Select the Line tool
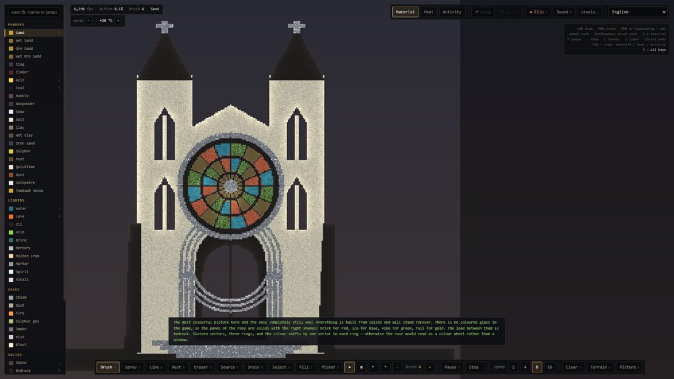The width and height of the screenshot is (674, 379). (155, 367)
